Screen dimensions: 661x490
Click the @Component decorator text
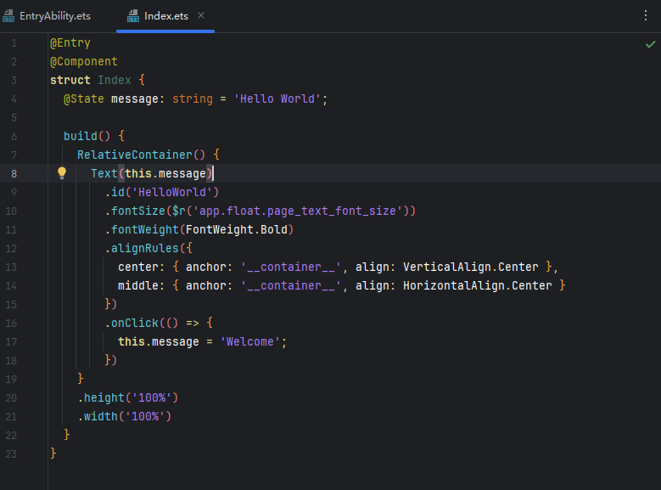click(83, 62)
